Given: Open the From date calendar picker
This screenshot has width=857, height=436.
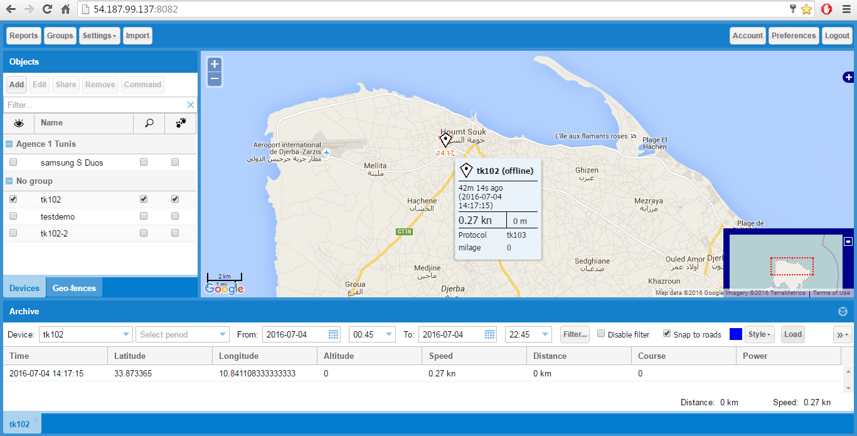Looking at the screenshot, I should point(334,334).
